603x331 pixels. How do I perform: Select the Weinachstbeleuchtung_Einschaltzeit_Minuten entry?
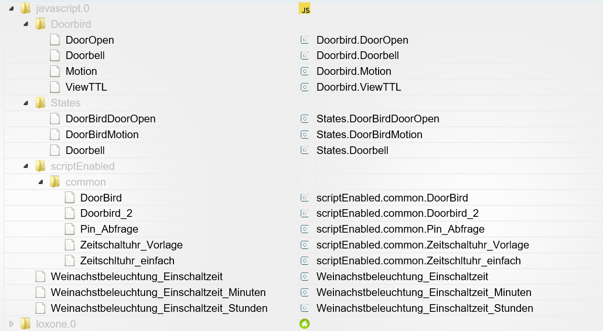(158, 293)
